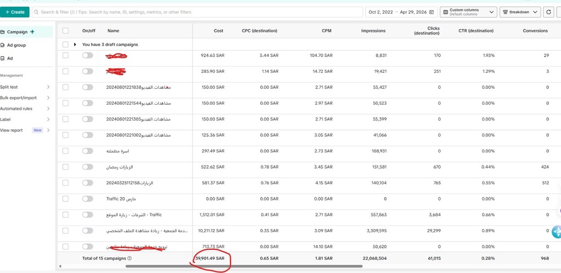This screenshot has height=273, width=561.
Task: Click the floating blue assistant icon at right edge
Action: pos(557,232)
